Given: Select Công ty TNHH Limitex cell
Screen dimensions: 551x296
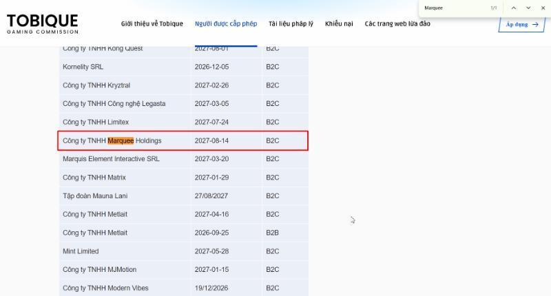Looking at the screenshot, I should [96, 123].
